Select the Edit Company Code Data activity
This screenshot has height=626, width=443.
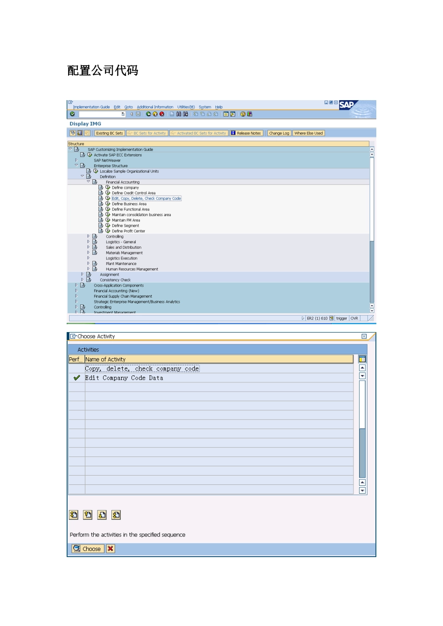click(124, 378)
